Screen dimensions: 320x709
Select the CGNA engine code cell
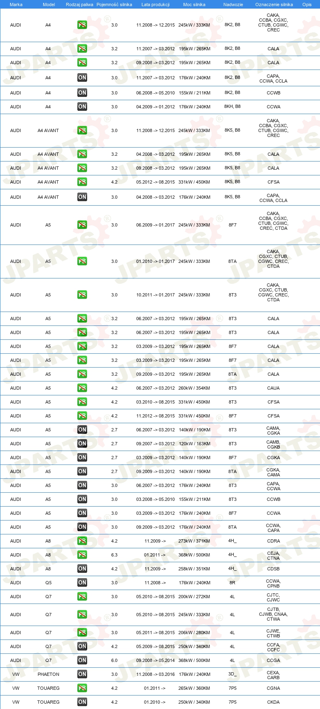(x=273, y=688)
